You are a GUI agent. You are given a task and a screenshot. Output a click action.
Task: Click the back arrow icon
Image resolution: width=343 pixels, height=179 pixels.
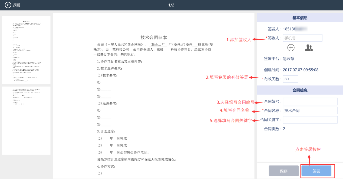[8, 5]
